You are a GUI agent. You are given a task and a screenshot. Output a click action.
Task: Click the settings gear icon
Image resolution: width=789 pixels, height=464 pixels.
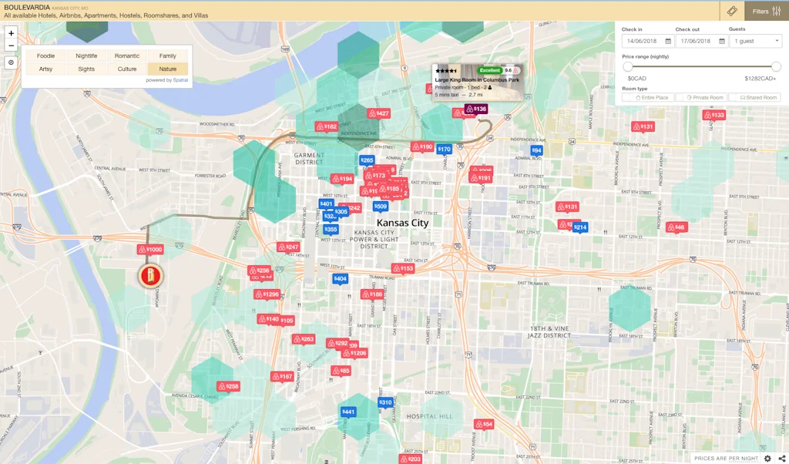pos(767,459)
